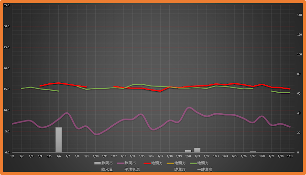Select the 静岡市 降水量 legend entry
This screenshot has width=306, height=175.
(x=104, y=166)
